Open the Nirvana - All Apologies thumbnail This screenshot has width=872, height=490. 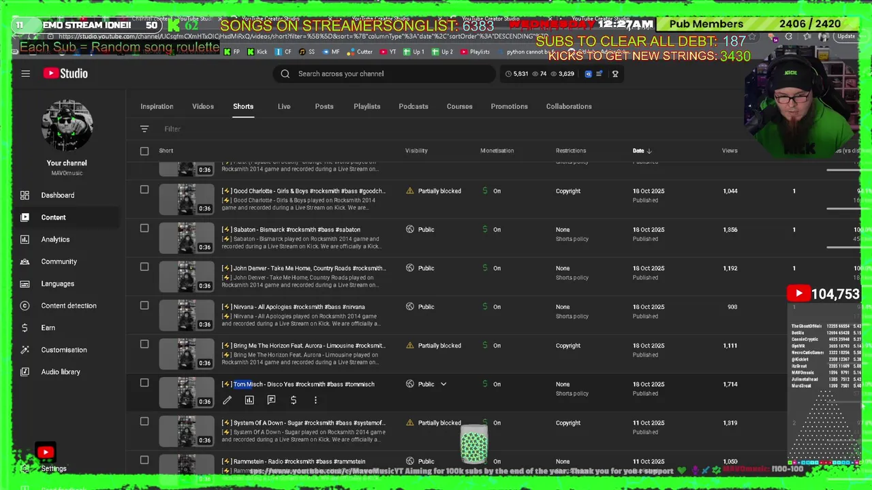(187, 315)
